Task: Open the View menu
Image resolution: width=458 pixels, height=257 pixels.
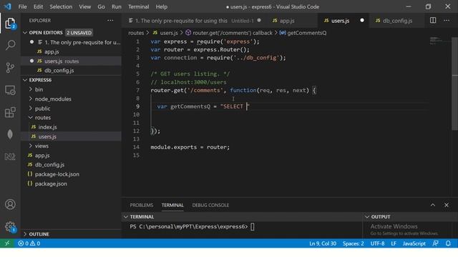Action: click(84, 6)
